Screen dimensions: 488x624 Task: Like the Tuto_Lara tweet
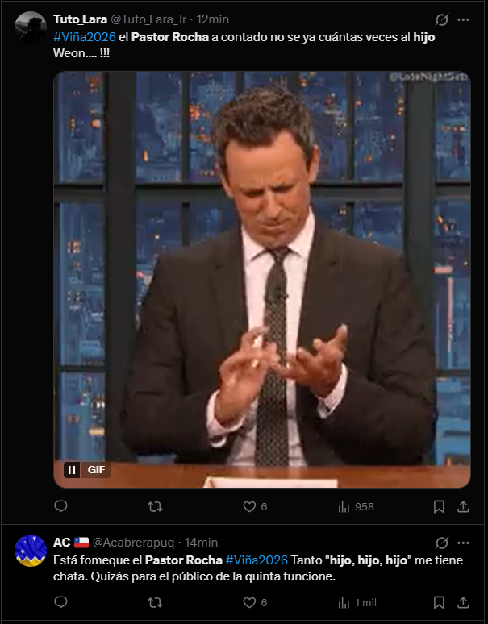point(255,506)
